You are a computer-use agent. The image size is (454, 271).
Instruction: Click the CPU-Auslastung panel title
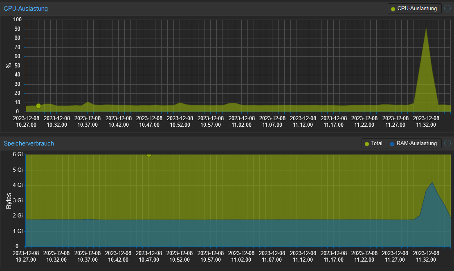(26, 9)
